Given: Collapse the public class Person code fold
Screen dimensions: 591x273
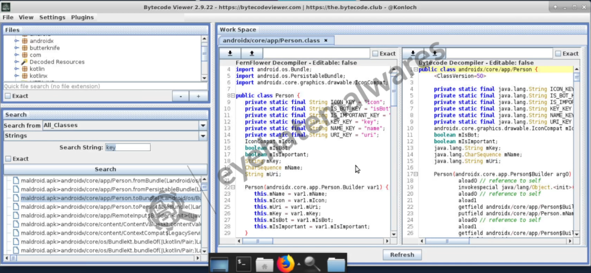Looking at the screenshot, I should click(233, 95).
